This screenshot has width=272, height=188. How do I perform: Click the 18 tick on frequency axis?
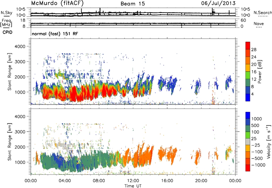coord(23,20)
